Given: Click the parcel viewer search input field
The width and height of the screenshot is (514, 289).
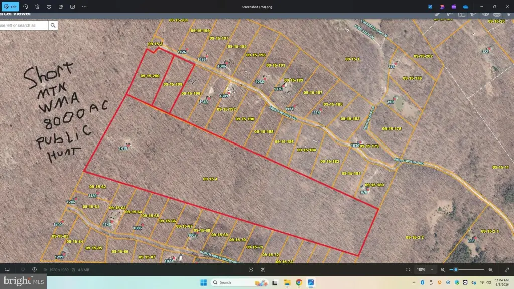Looking at the screenshot, I should point(24,25).
